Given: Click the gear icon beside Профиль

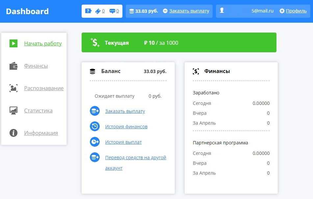Looking at the screenshot, I should pyautogui.click(x=282, y=11).
